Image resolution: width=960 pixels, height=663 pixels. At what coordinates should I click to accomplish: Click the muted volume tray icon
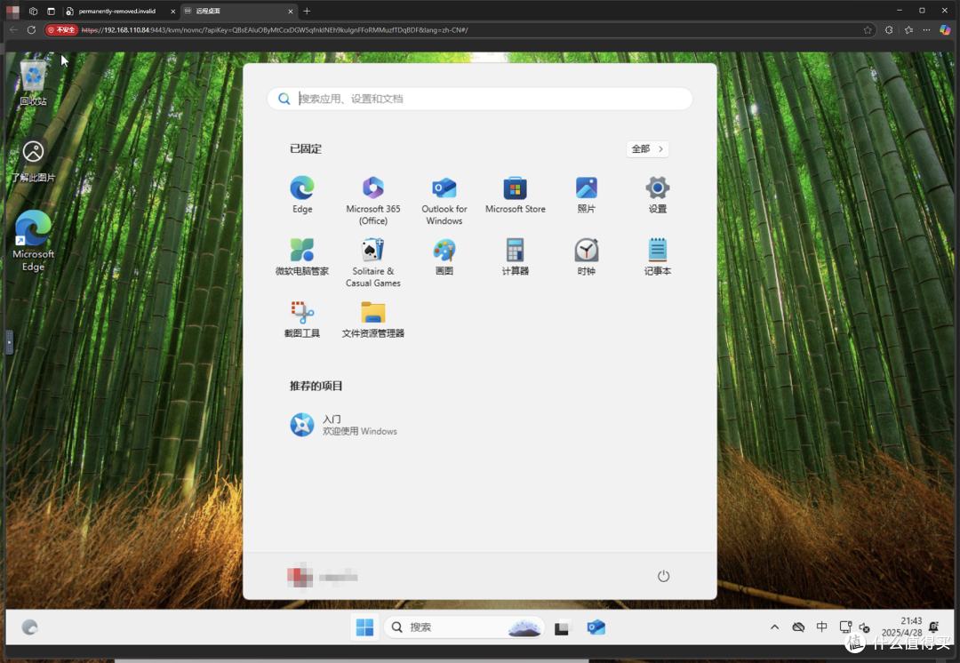coord(864,627)
